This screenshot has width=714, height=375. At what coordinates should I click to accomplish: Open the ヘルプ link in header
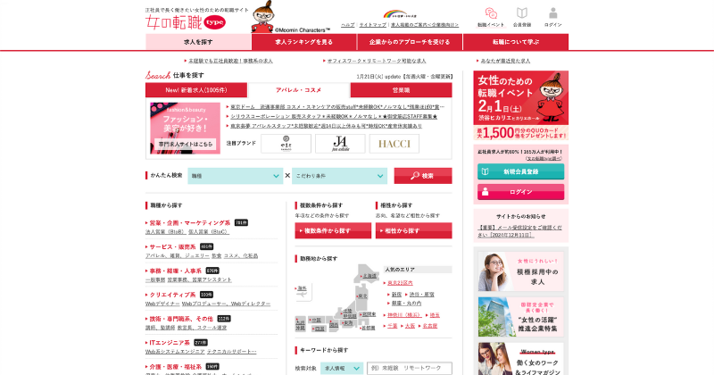[x=348, y=25]
